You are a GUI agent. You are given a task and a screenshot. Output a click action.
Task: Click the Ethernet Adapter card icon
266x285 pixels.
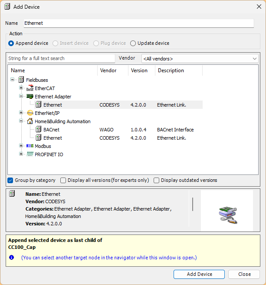30,96
